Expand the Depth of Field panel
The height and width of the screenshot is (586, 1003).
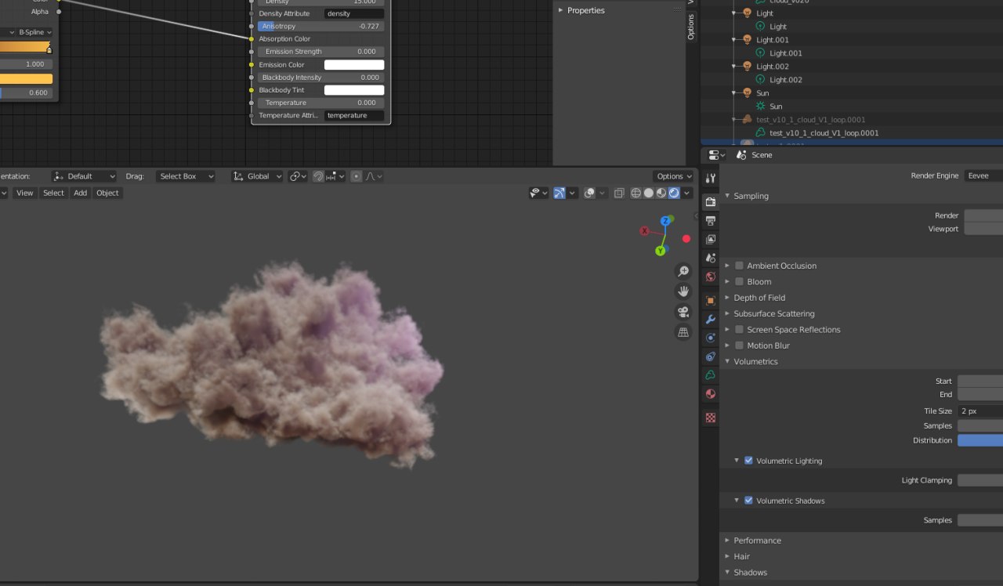pyautogui.click(x=759, y=298)
